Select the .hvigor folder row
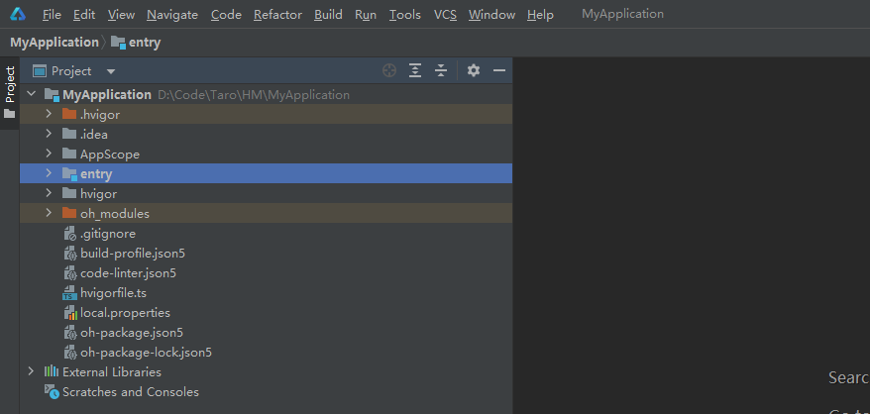Viewport: 870px width, 414px height. pos(266,114)
